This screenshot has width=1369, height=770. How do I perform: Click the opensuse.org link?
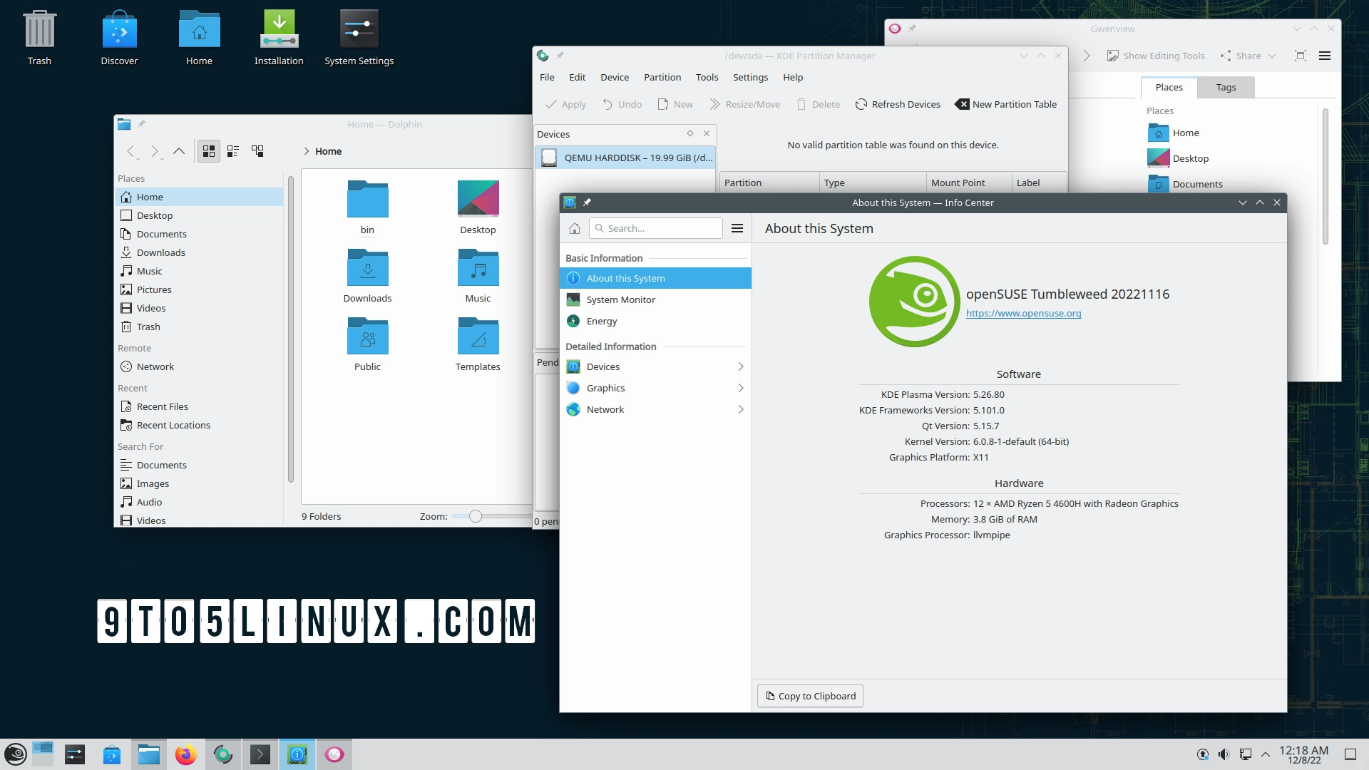[x=1024, y=313]
